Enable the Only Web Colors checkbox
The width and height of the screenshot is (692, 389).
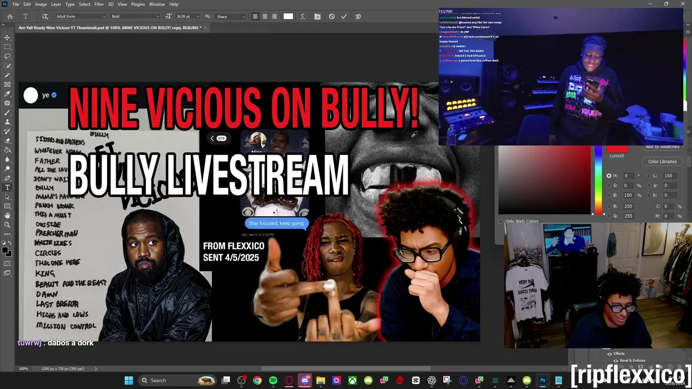coord(501,222)
